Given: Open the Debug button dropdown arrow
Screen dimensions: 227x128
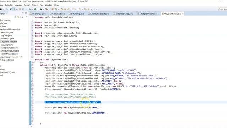Looking at the screenshot, I should click(32, 9).
